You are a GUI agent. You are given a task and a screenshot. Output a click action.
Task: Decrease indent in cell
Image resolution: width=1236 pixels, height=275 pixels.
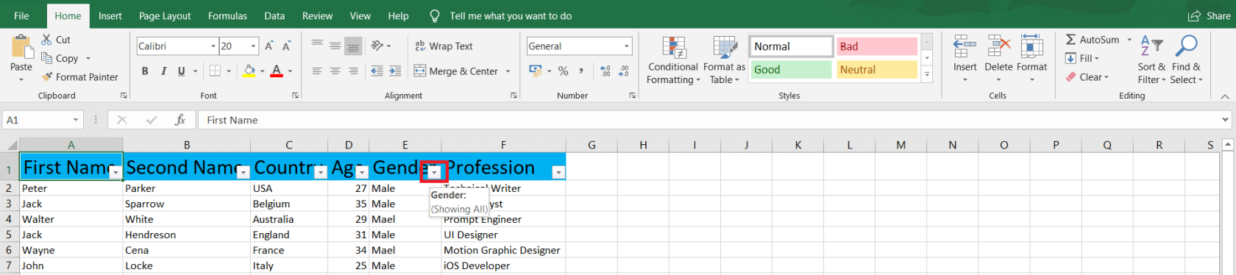point(377,71)
